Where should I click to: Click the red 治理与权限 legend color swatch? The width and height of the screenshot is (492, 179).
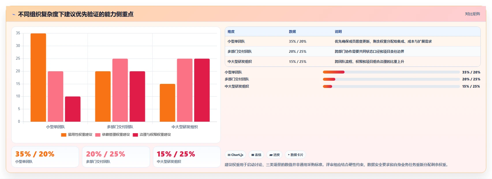pos(135,135)
